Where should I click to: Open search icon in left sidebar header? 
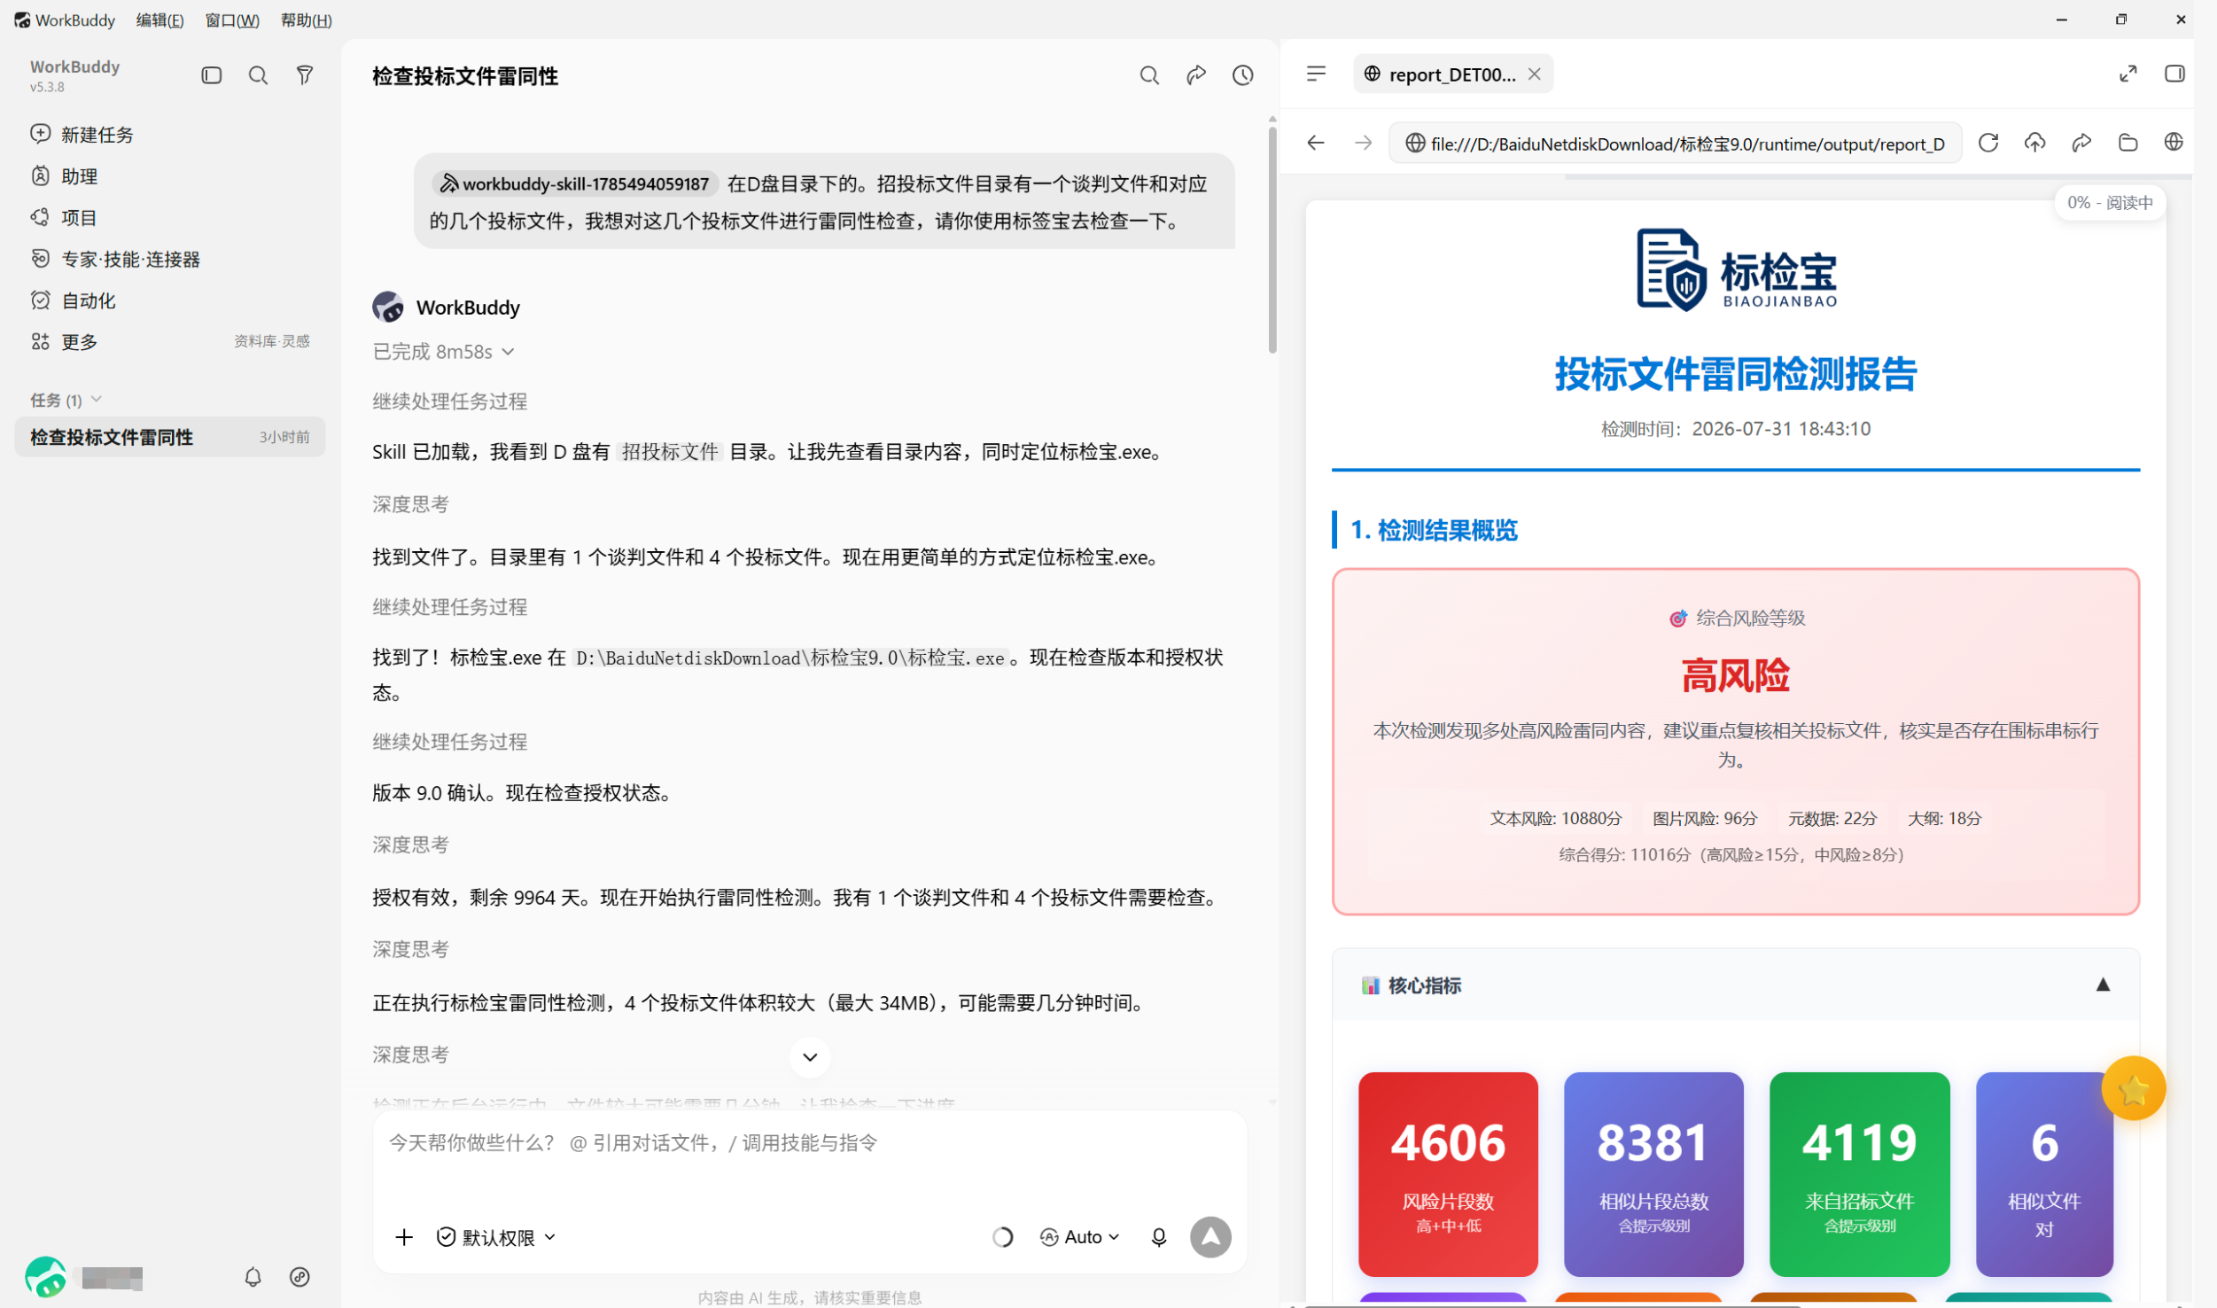point(258,75)
